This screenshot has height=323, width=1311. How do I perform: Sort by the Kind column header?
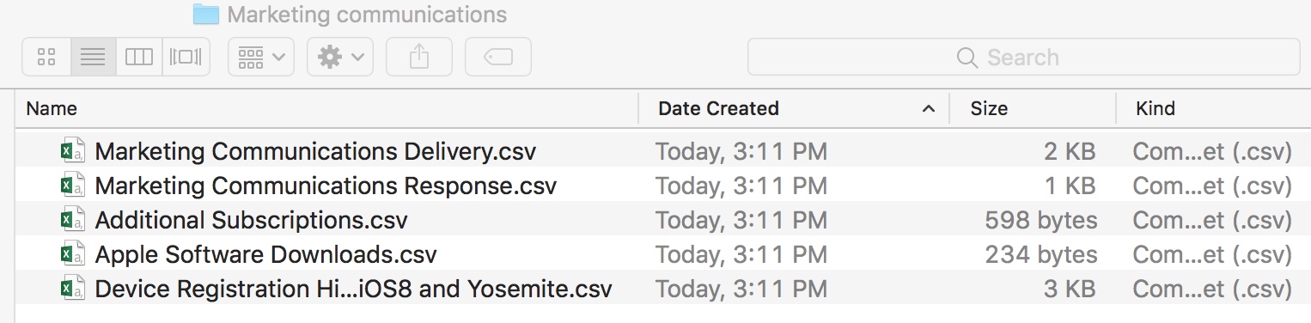1213,108
